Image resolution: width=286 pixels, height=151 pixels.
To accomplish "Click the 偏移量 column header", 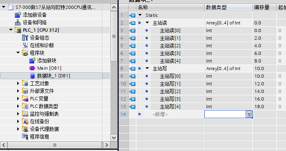I will 264,8.
